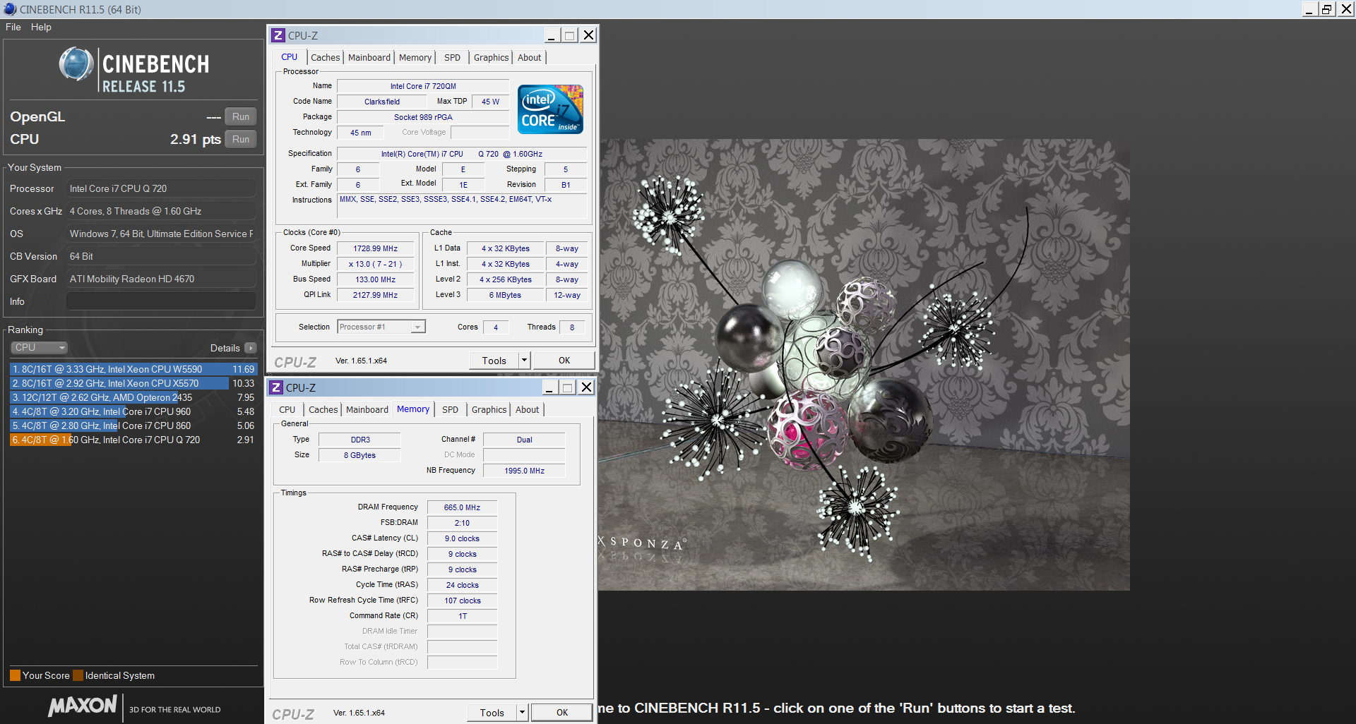1356x724 pixels.
Task: Click the 2.91 pts CPU score
Action: [196, 139]
